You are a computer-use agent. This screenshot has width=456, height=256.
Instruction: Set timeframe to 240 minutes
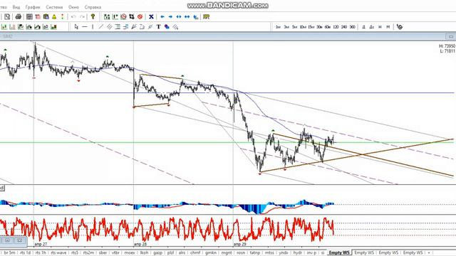[344, 27]
